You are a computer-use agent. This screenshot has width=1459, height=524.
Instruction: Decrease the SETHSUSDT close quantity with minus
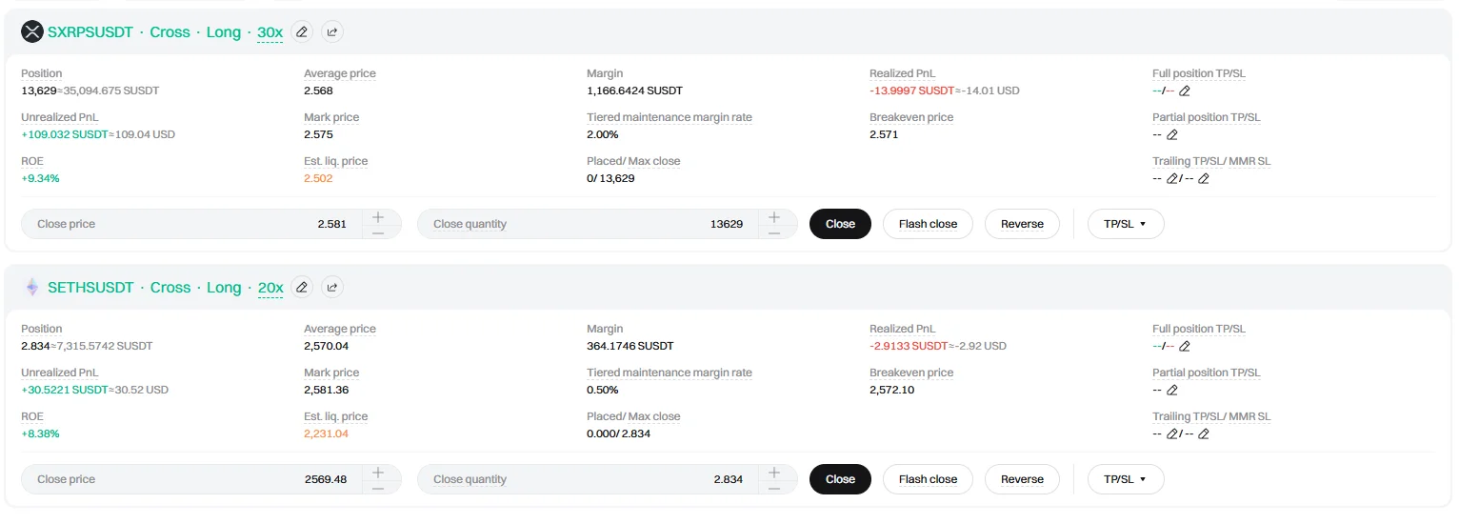pyautogui.click(x=774, y=488)
